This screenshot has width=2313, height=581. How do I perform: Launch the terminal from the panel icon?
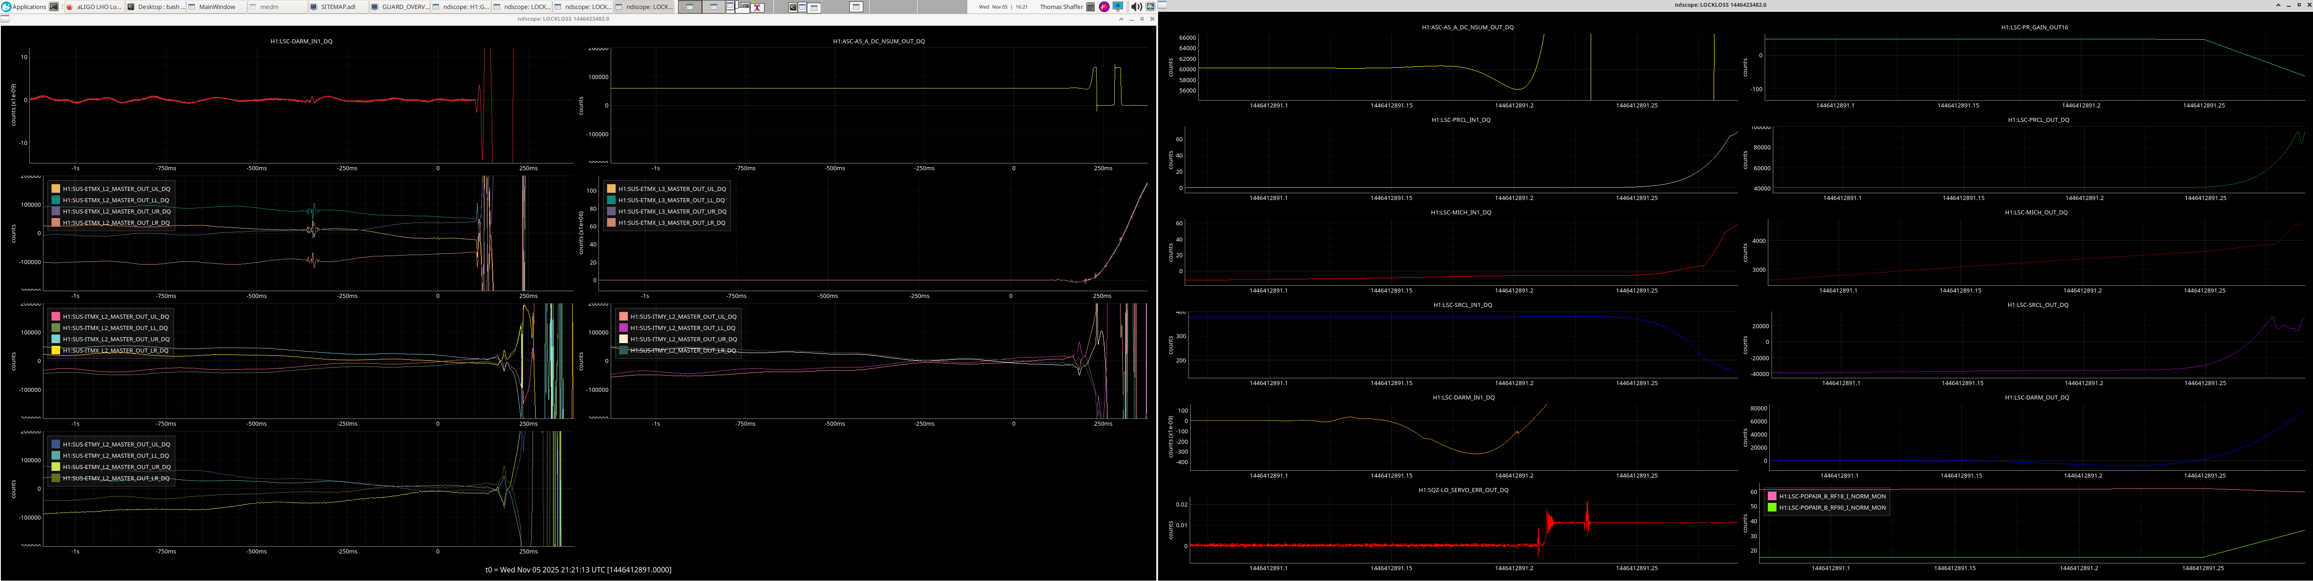coord(54,6)
